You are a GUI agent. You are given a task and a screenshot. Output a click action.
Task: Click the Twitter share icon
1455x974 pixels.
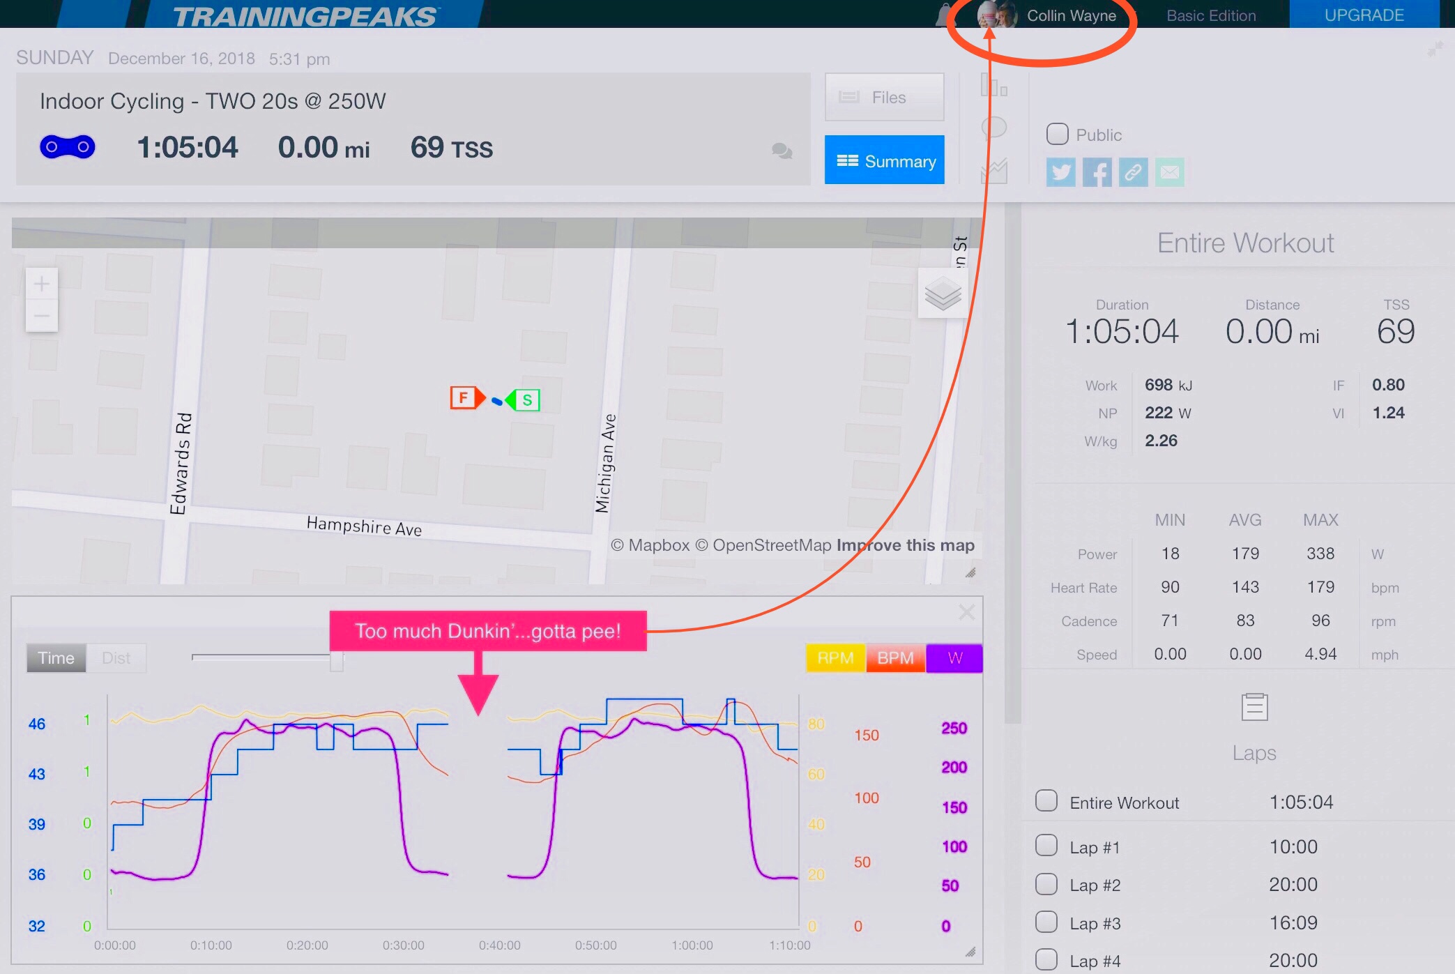pos(1060,172)
